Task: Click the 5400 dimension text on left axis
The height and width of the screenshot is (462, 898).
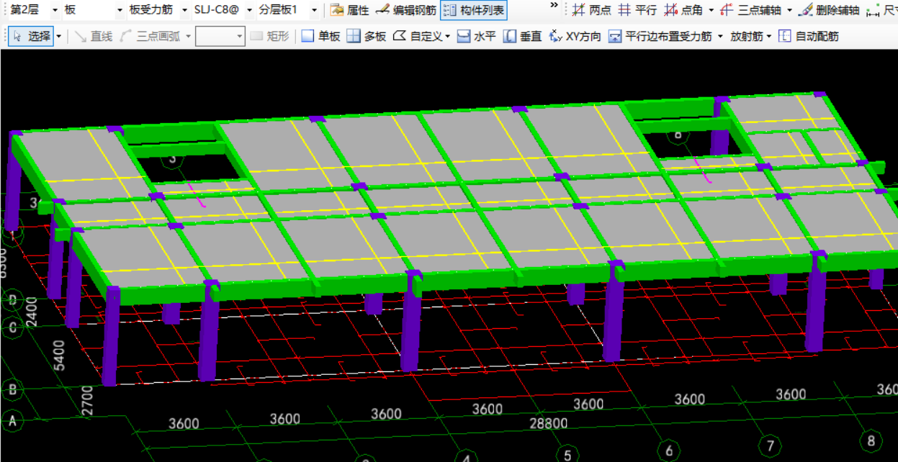Action: click(x=60, y=355)
